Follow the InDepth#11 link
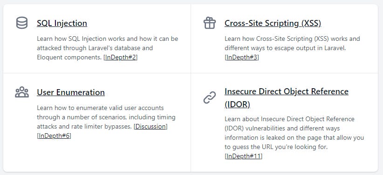The image size is (383, 175). pyautogui.click(x=244, y=156)
